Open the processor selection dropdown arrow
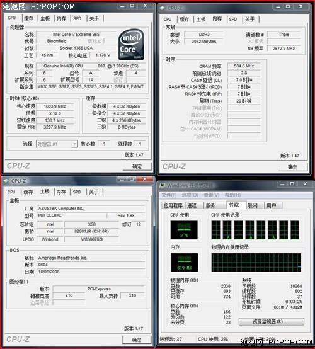 point(74,144)
